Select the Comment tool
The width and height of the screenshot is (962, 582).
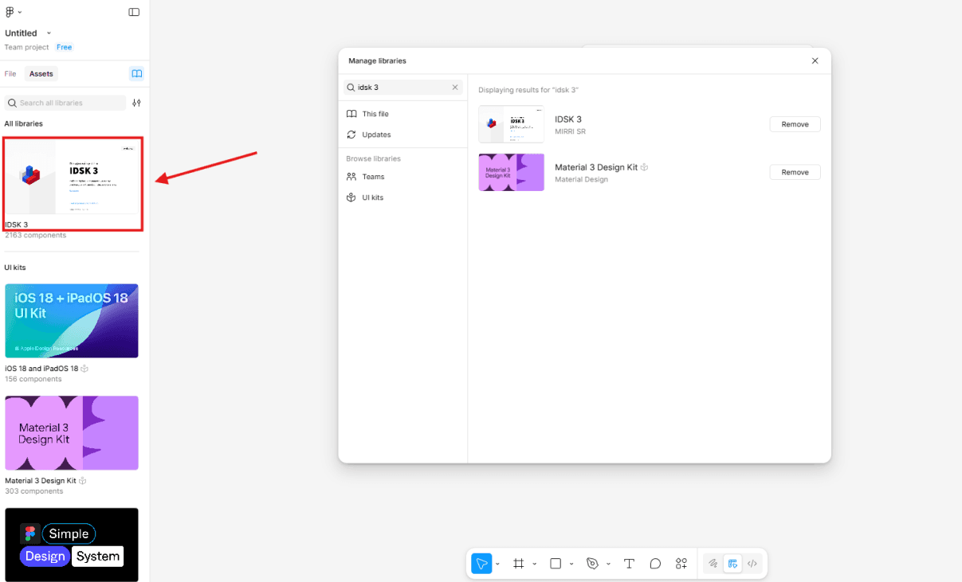pyautogui.click(x=655, y=564)
